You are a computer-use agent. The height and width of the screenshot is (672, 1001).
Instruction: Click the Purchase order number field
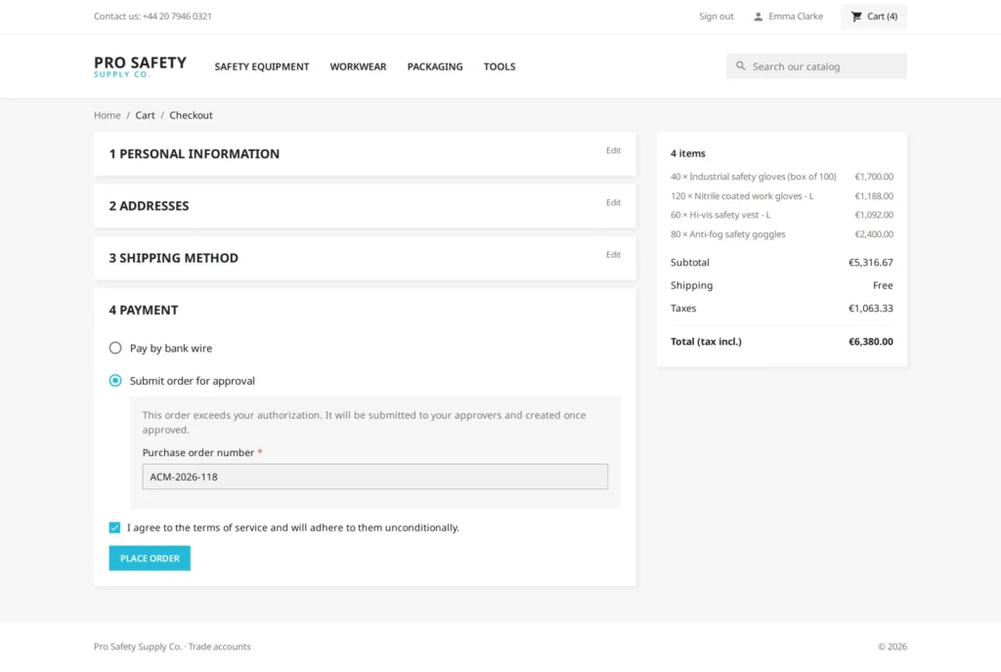coord(374,477)
